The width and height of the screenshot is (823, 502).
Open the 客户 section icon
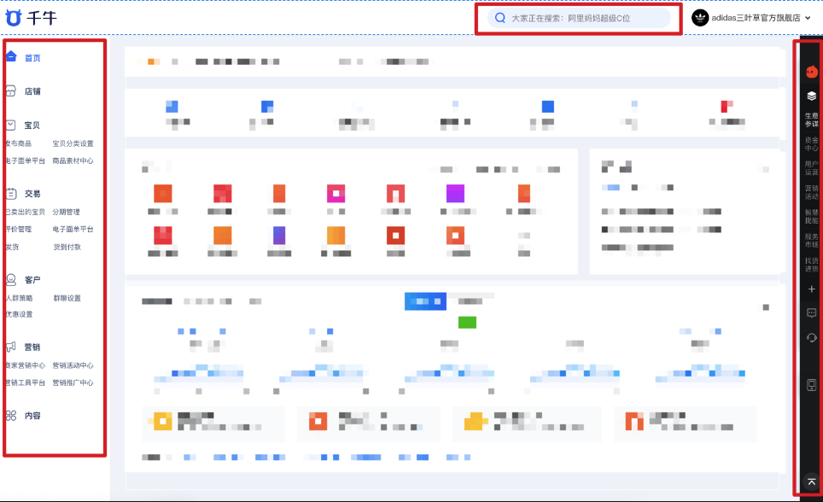[x=11, y=279]
